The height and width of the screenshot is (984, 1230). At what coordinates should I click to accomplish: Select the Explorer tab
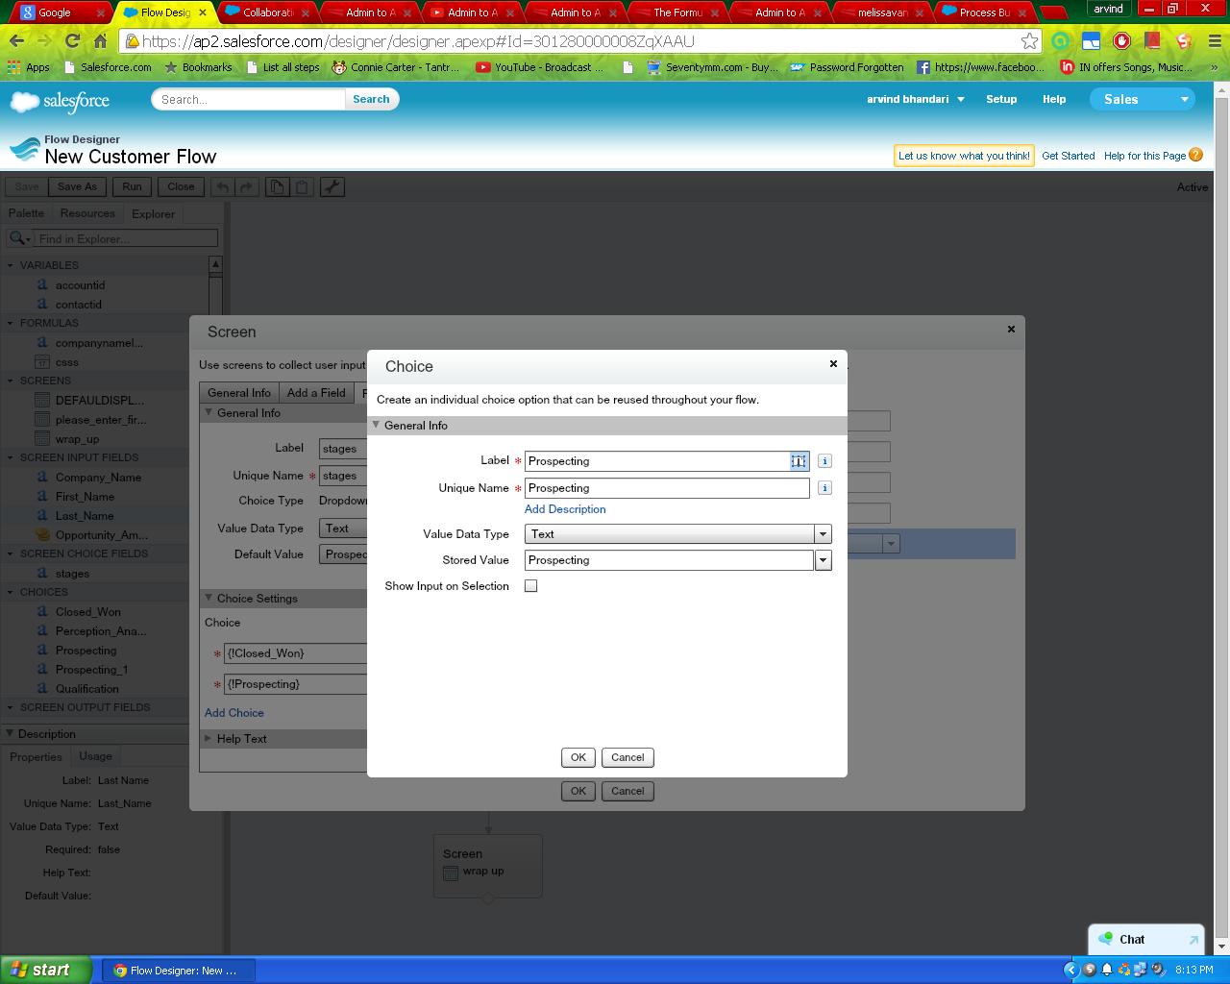[x=153, y=213]
